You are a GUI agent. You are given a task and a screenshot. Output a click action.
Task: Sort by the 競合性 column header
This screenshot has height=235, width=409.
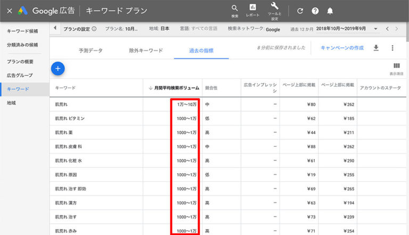pos(211,88)
